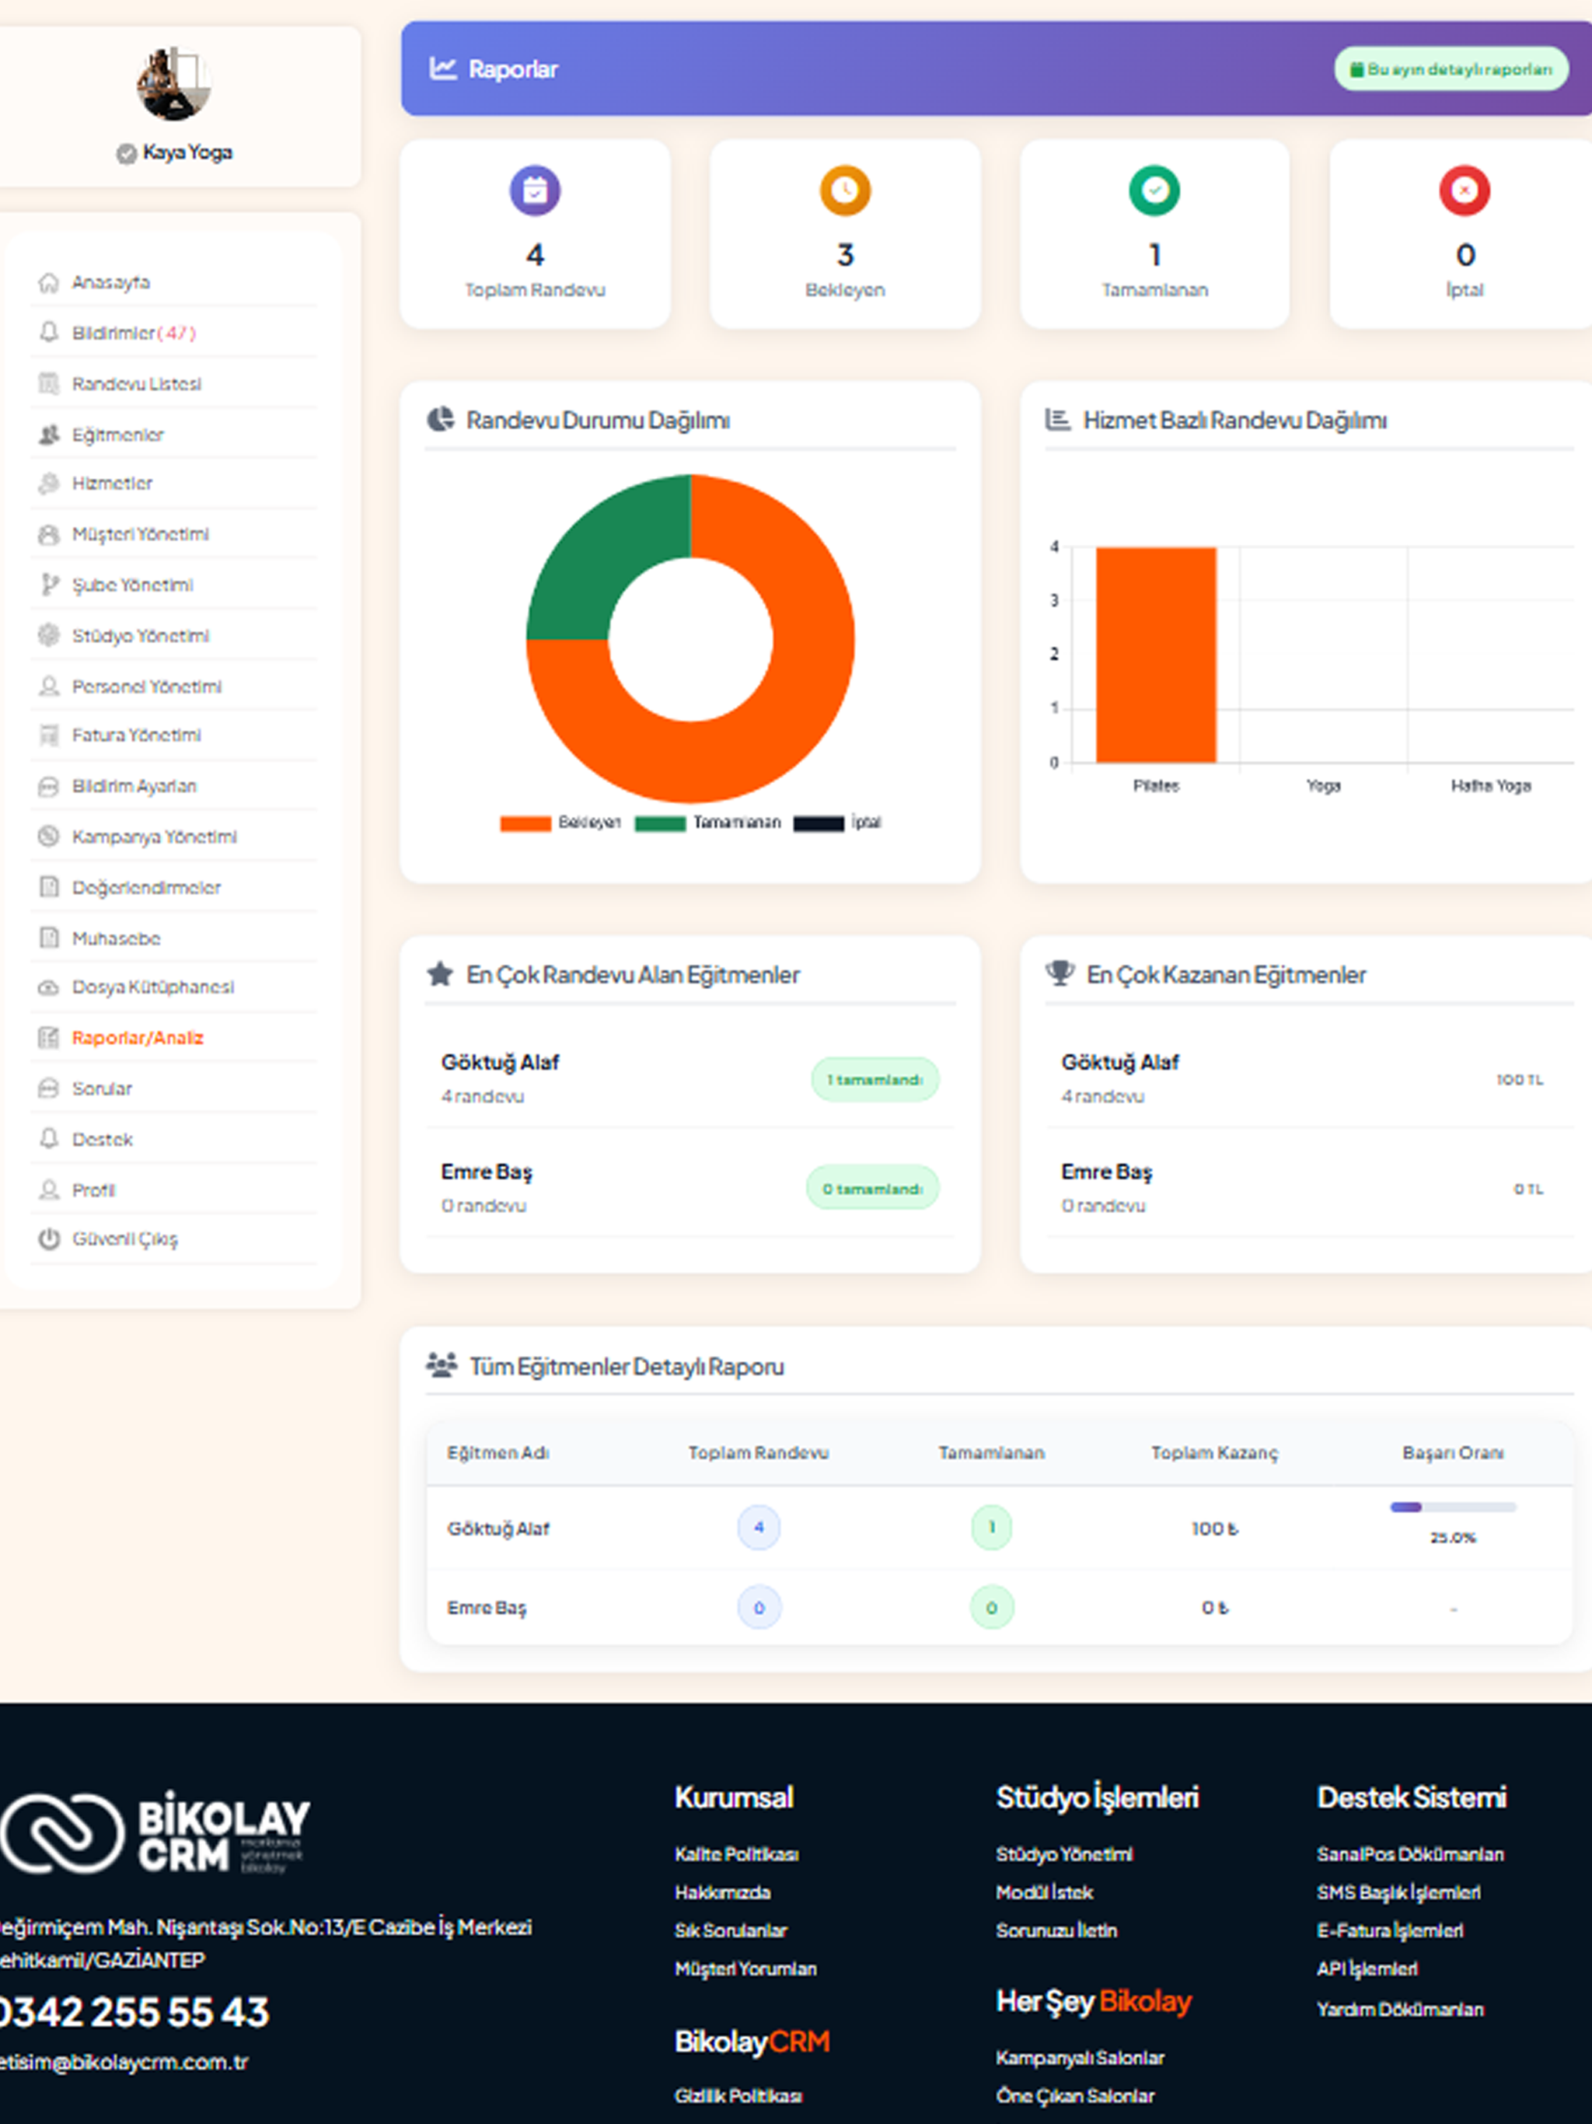This screenshot has width=1592, height=2124.
Task: Click the Müşteri Yönetimi icon
Action: coord(48,534)
